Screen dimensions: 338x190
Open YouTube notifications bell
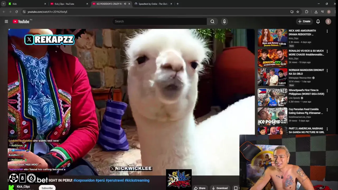tap(318, 21)
